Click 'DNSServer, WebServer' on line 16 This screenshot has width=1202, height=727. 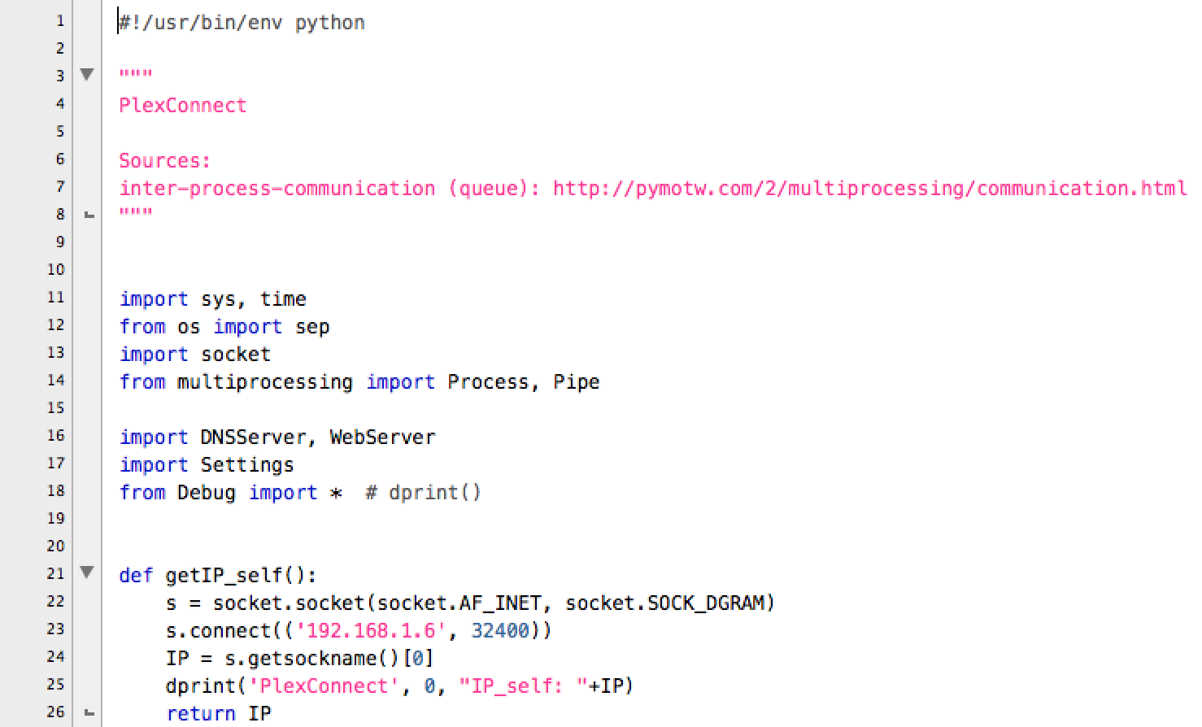pos(318,438)
